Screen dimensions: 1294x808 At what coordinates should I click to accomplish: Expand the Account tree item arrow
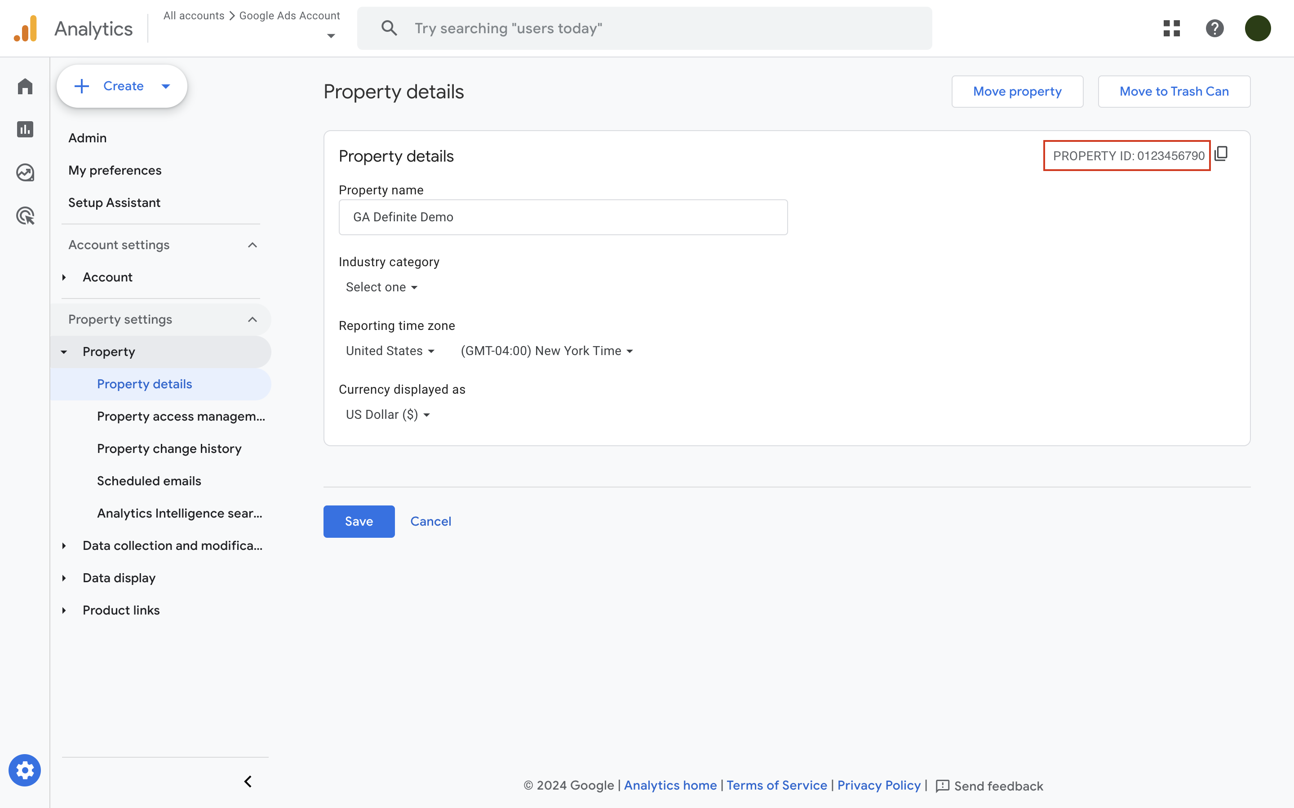coord(64,277)
